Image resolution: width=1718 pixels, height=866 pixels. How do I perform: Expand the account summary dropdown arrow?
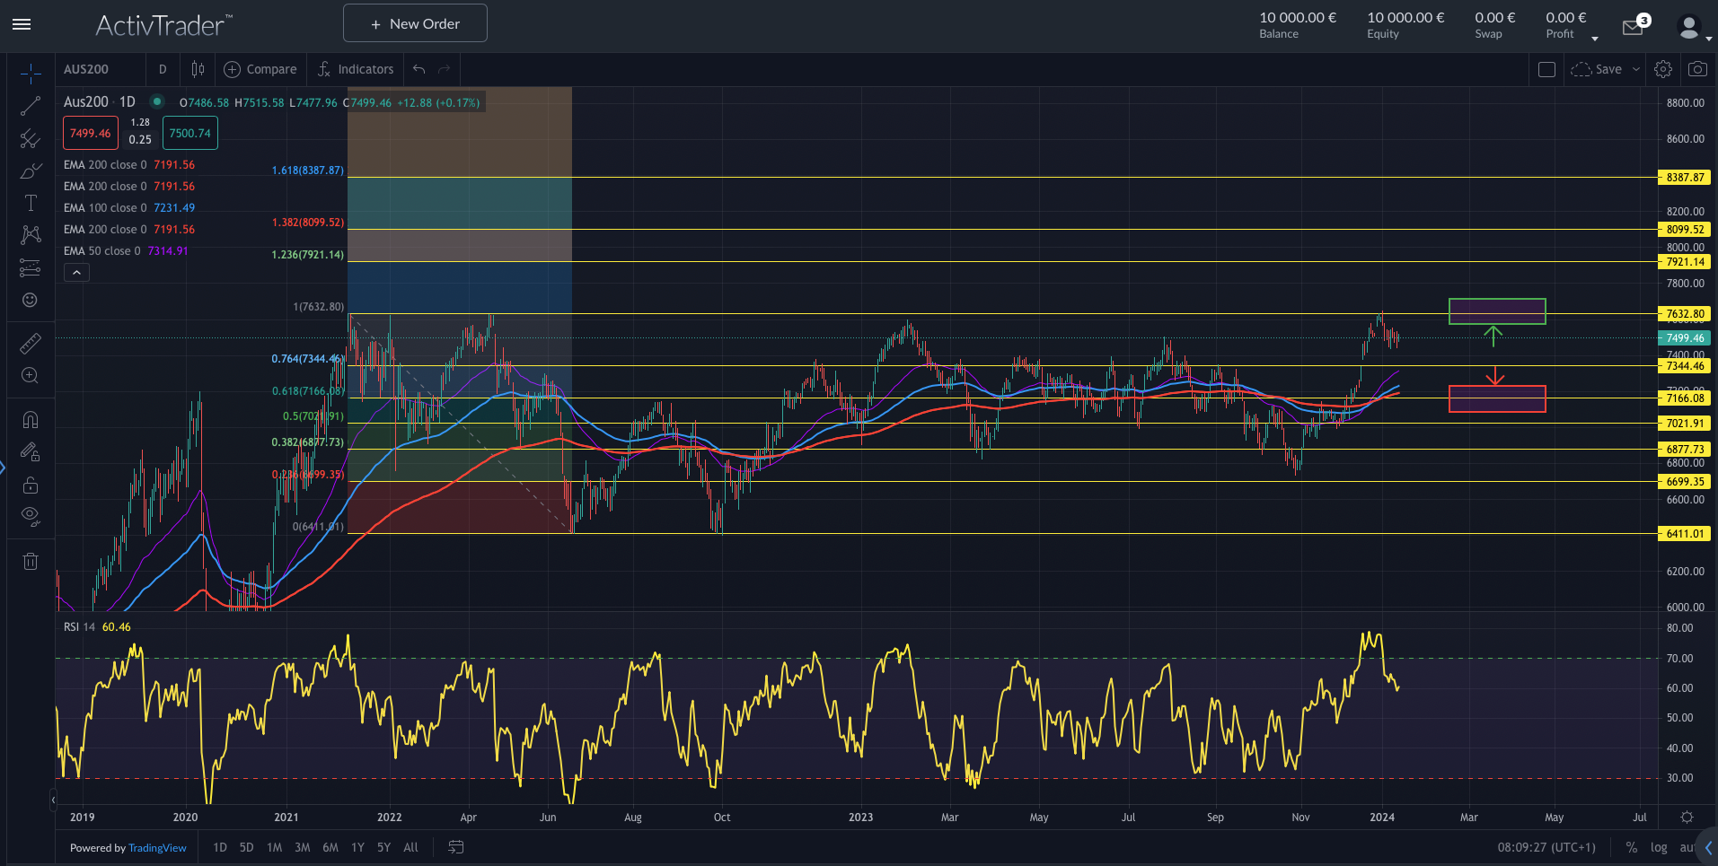1595,38
